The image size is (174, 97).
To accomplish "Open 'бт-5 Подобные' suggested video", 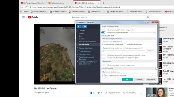I will tap(168, 55).
